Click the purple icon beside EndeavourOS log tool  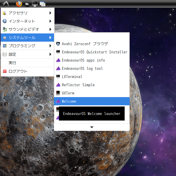[58, 68]
